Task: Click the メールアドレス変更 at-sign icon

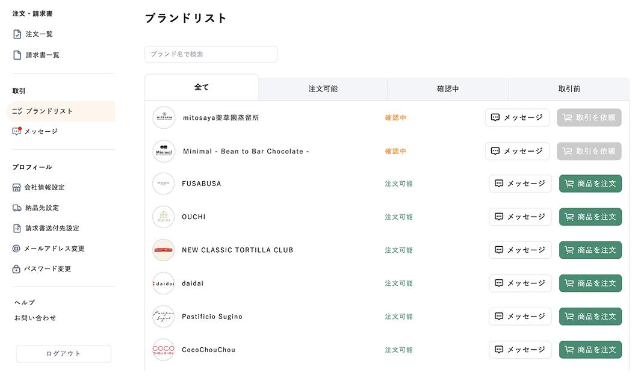Action: [x=17, y=249]
